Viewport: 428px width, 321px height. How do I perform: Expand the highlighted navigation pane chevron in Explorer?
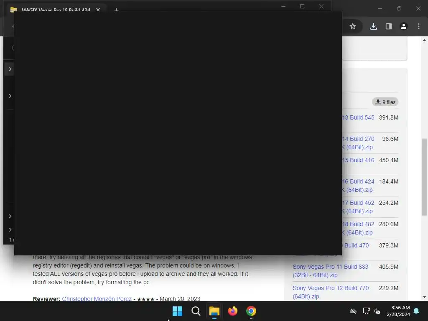point(10,69)
